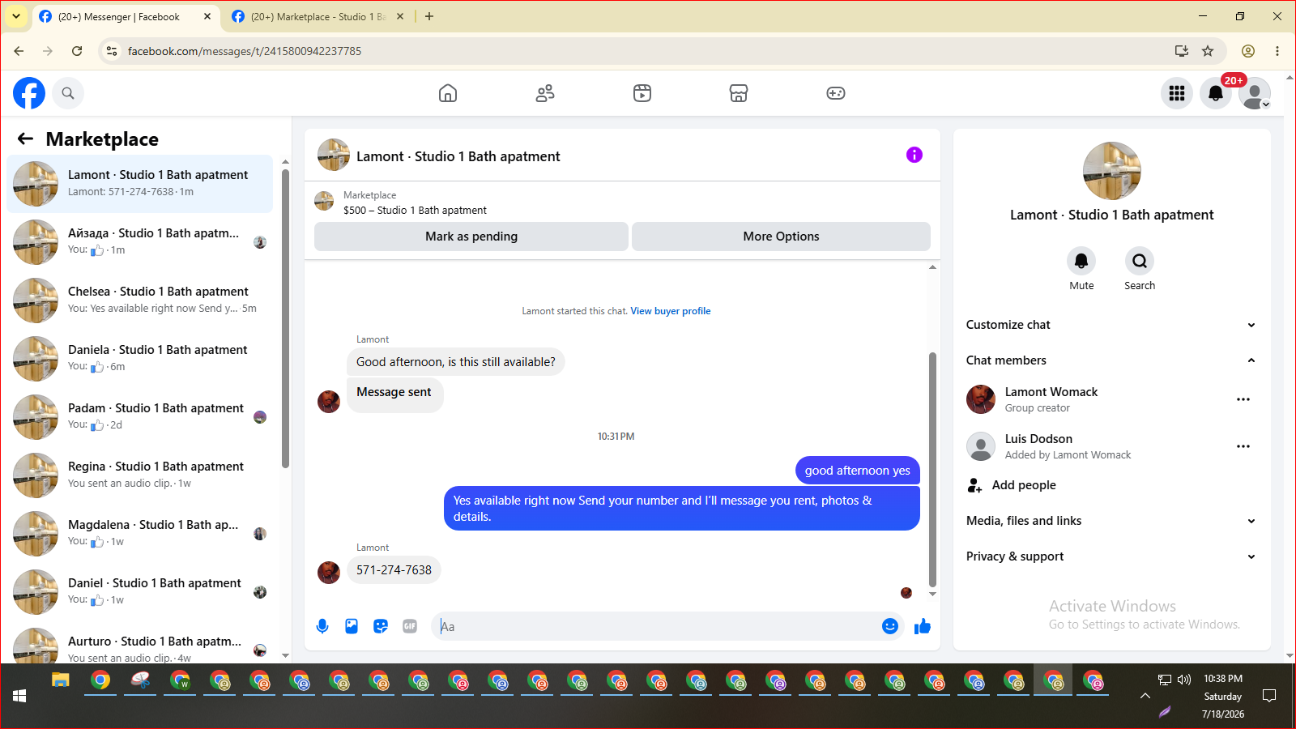Open the Reels video icon
This screenshot has height=729, width=1296.
point(642,93)
